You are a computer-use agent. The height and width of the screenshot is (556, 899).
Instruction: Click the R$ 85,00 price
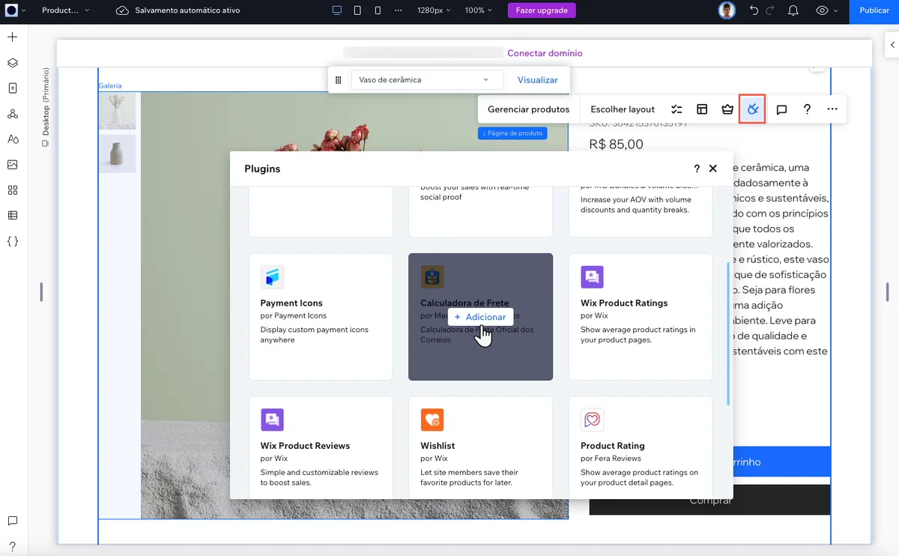[x=616, y=145]
